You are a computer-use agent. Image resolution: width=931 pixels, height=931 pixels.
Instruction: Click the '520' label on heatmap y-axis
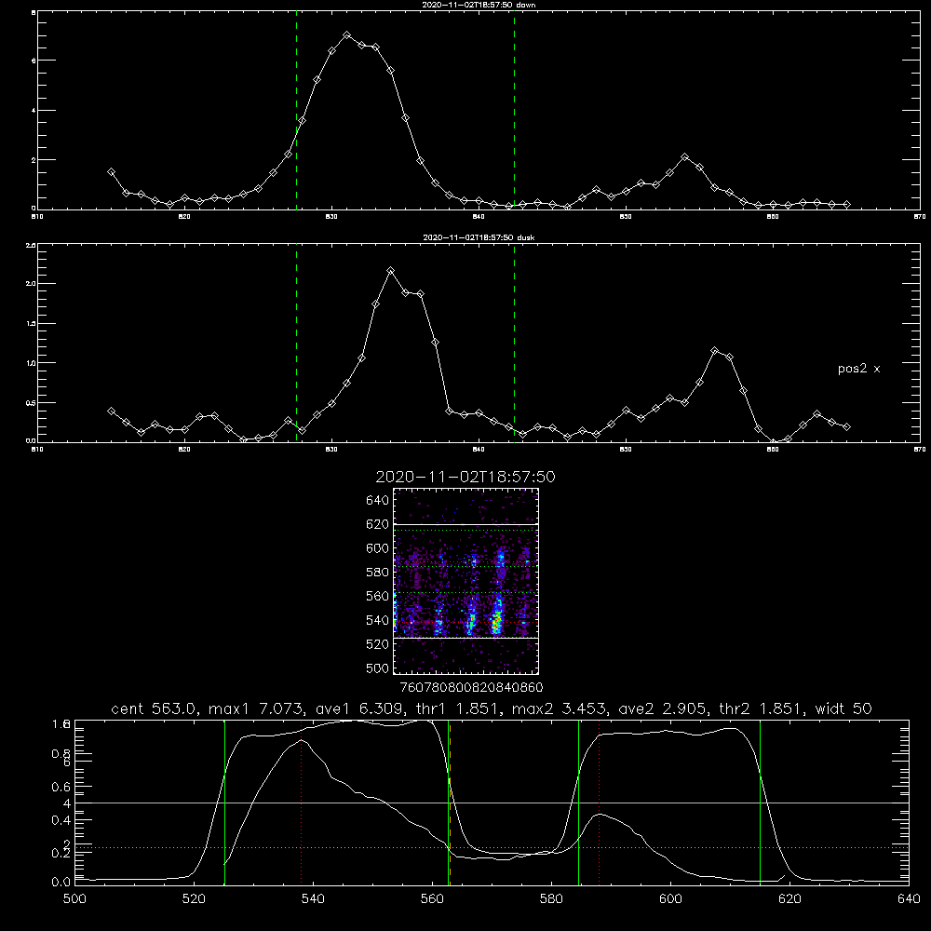point(378,644)
